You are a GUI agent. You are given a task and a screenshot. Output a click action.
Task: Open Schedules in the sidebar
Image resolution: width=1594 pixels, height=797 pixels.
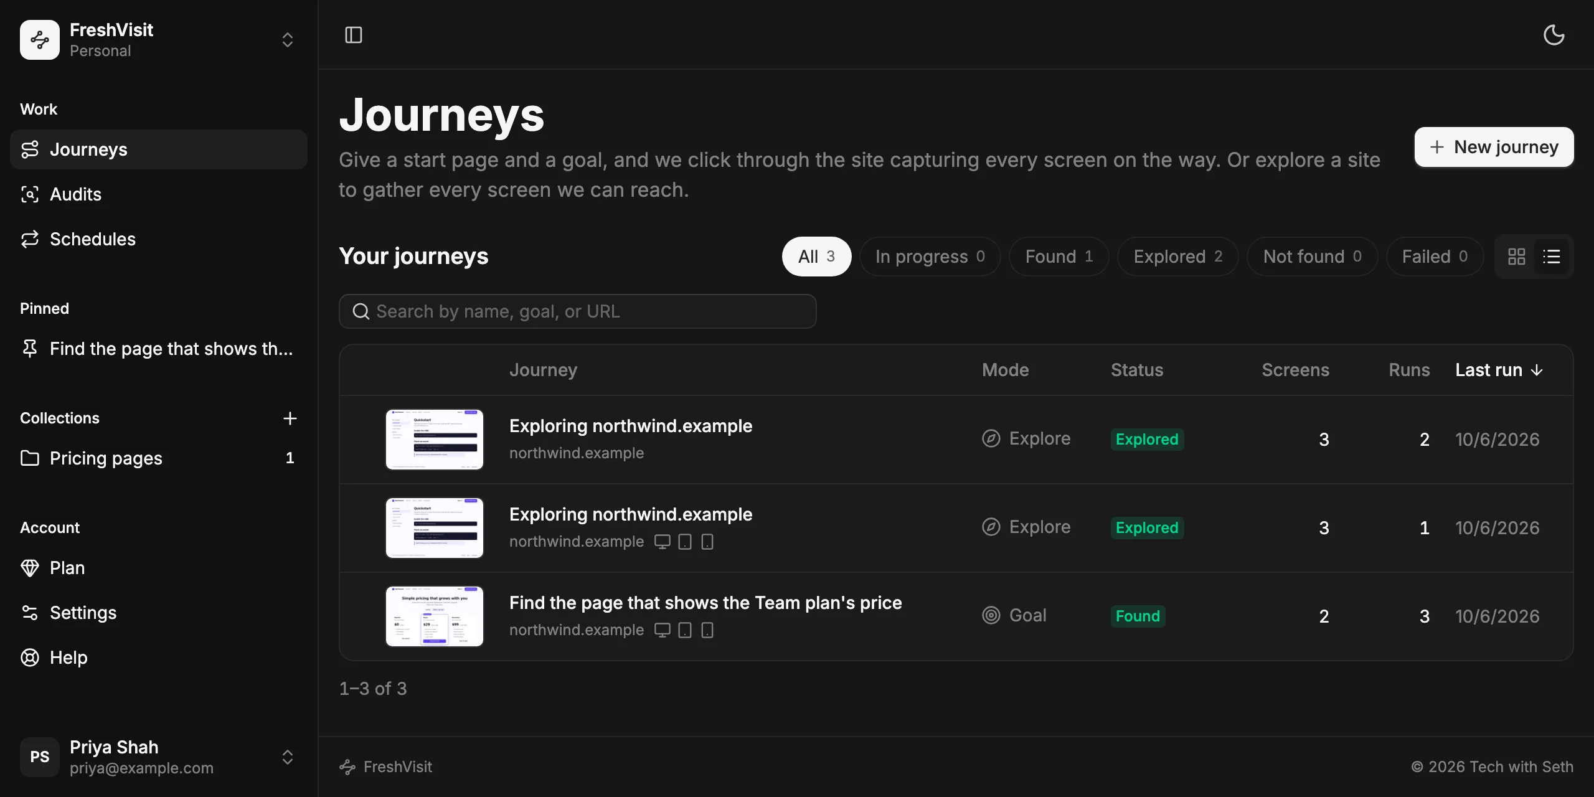pyautogui.click(x=158, y=239)
